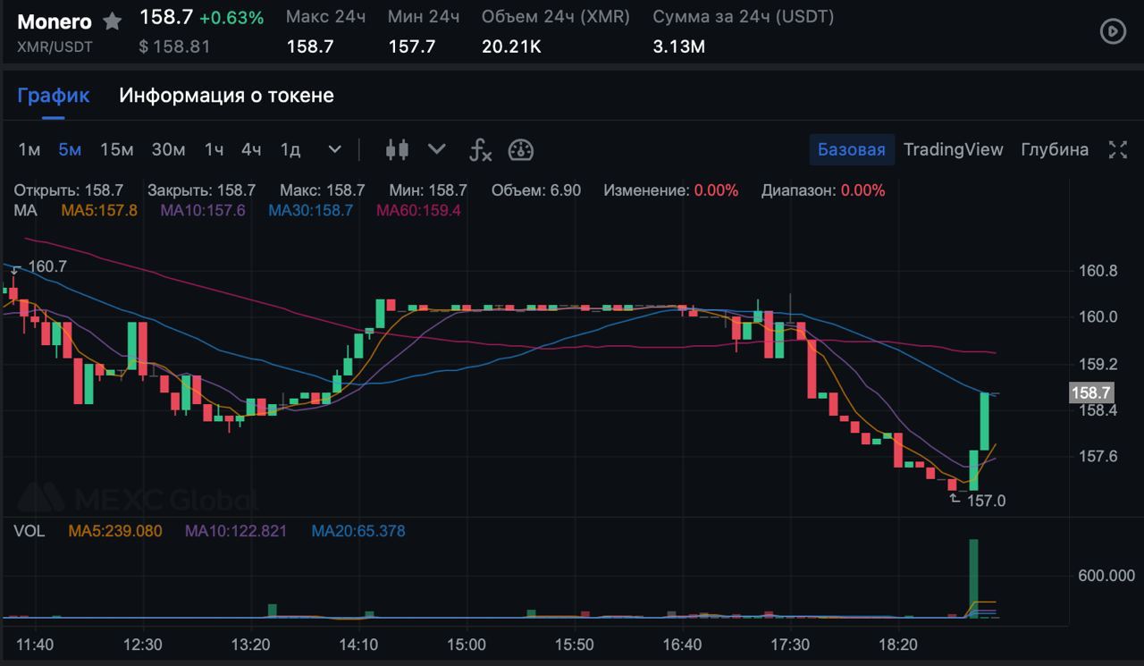1144x666 pixels.
Task: Click the gauge indicator icon in toolbar
Action: [520, 149]
